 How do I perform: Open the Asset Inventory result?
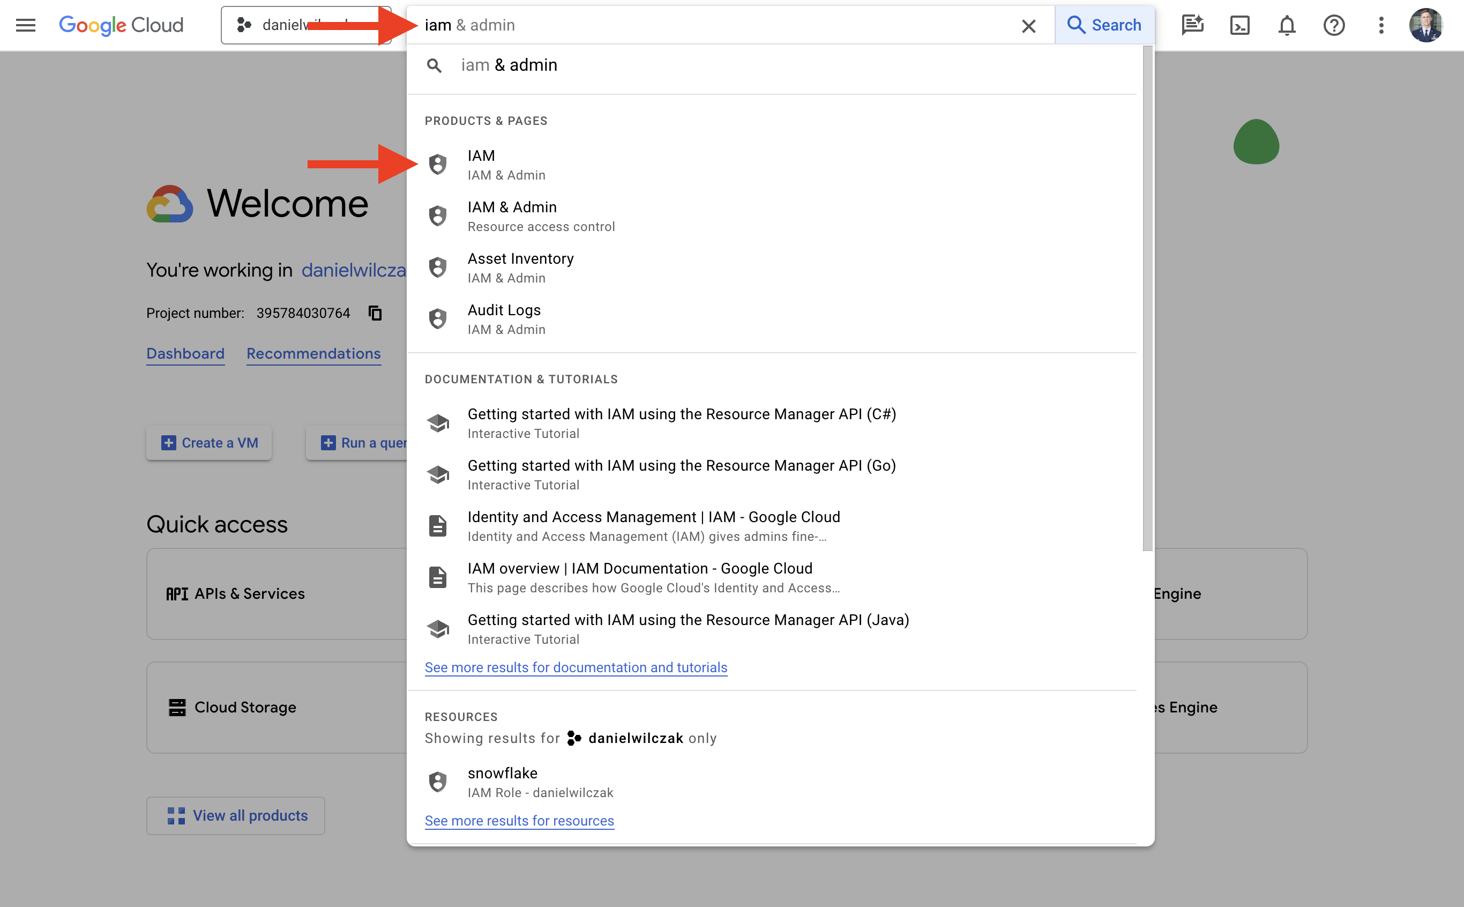point(772,267)
